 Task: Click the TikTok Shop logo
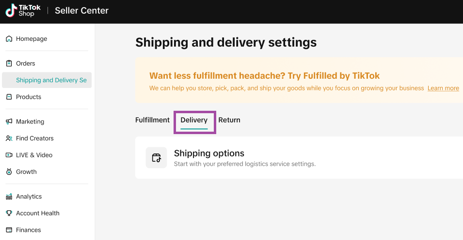(23, 11)
